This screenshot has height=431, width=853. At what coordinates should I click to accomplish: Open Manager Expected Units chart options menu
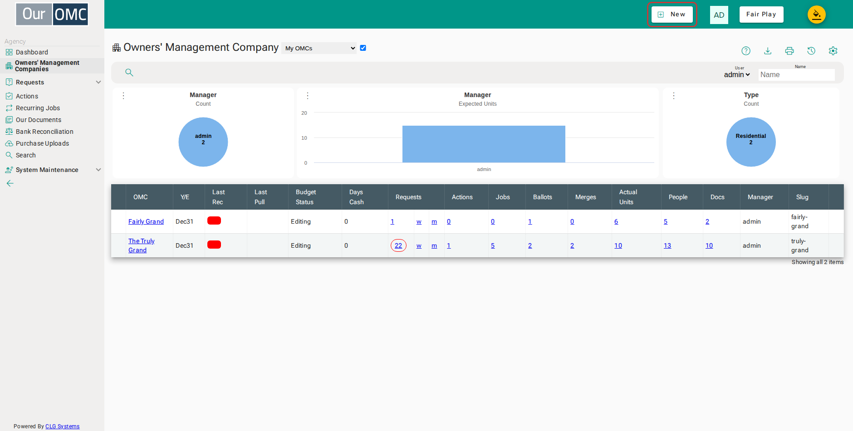[x=308, y=96]
